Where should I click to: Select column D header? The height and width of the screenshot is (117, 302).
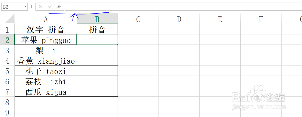tap(179, 19)
